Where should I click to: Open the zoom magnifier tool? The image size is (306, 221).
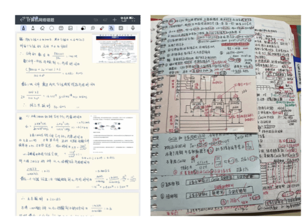click(93, 28)
